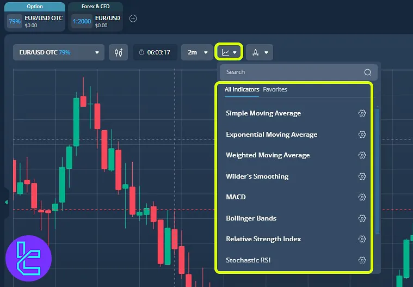413x287 pixels.
Task: Select the Option EUR/USD OTC tab
Action: tap(35, 17)
